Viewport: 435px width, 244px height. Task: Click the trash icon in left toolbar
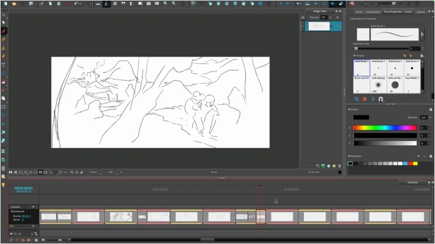pos(4,168)
